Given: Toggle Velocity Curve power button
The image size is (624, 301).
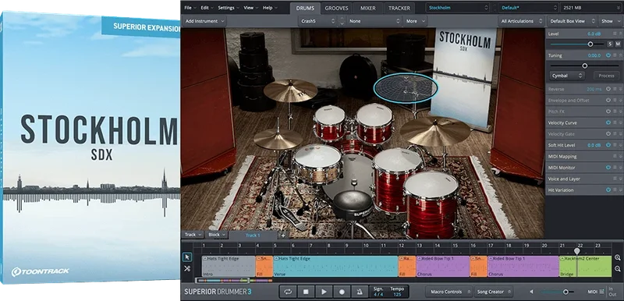Looking at the screenshot, I should [608, 123].
